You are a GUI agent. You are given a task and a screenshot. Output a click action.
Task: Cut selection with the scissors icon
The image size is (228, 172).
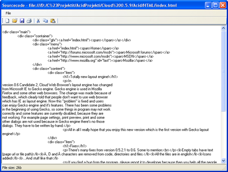point(38,20)
